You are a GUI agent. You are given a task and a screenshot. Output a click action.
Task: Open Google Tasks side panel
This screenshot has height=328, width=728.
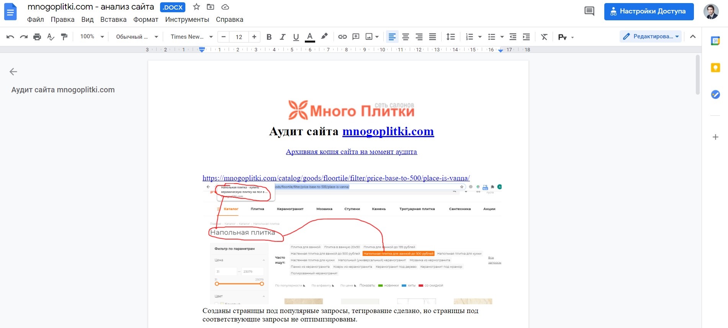pos(715,94)
